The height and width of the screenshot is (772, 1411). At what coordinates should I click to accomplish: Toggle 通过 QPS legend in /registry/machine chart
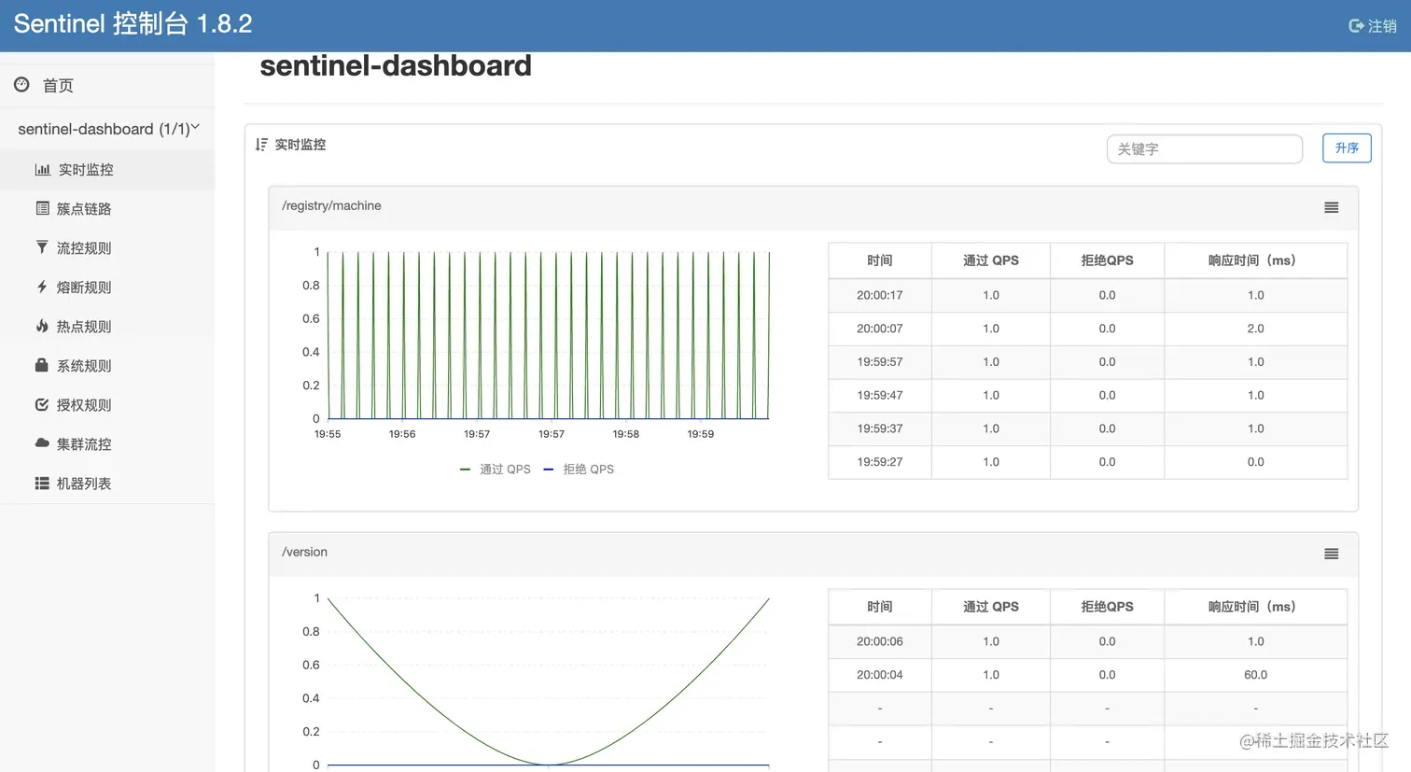[496, 470]
